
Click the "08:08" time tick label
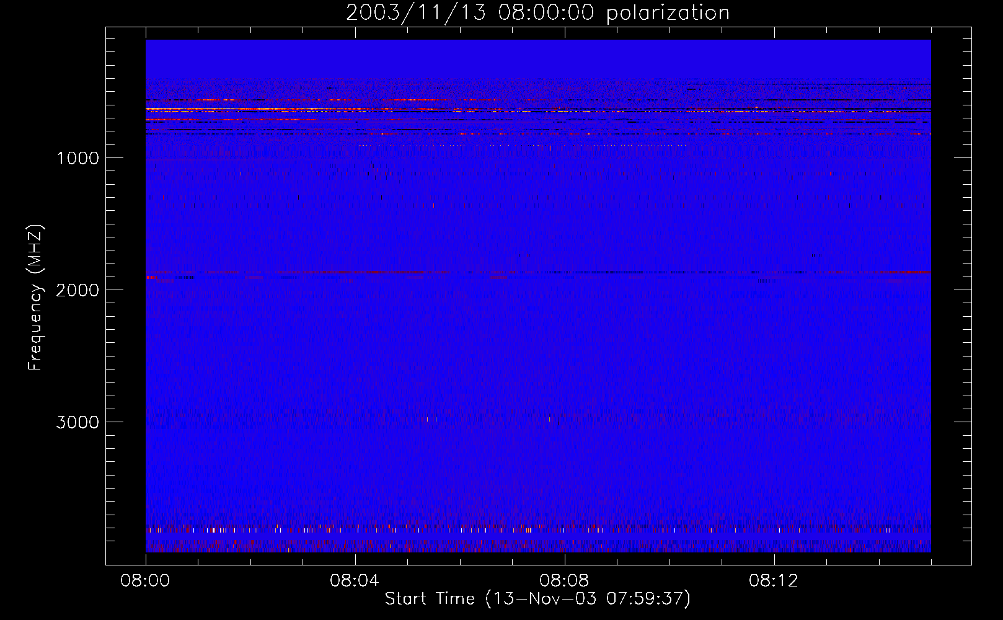(564, 581)
